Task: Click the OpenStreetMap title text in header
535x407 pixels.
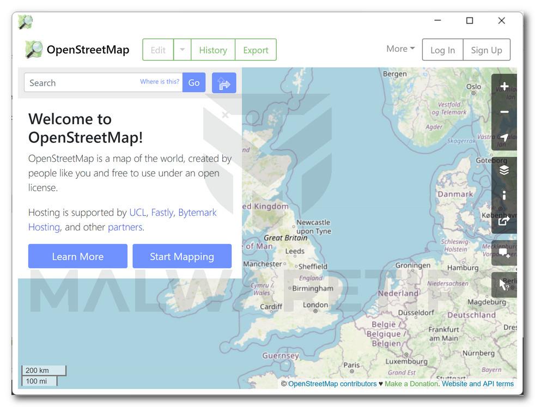Action: (x=88, y=50)
